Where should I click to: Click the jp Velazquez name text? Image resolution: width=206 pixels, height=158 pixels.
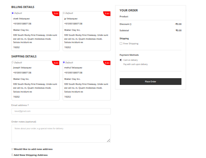pyautogui.click(x=71, y=19)
